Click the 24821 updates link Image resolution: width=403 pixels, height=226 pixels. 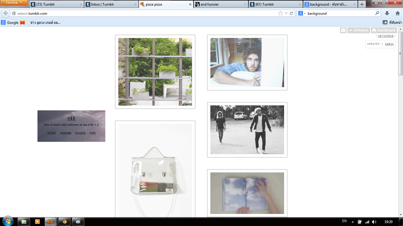(389, 44)
